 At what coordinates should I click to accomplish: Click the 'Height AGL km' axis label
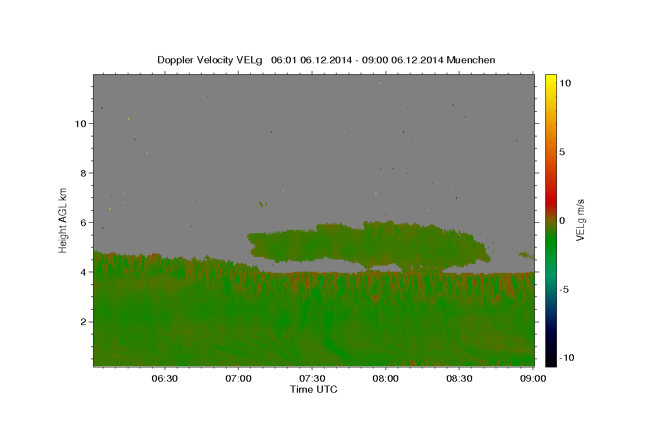pos(63,219)
